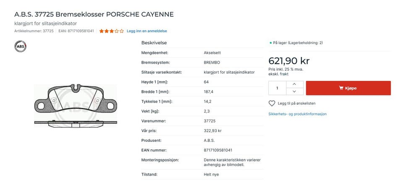This screenshot has height=184, width=403.
Task: Click the 'BREMBO' brake system value
Action: pyautogui.click(x=212, y=62)
